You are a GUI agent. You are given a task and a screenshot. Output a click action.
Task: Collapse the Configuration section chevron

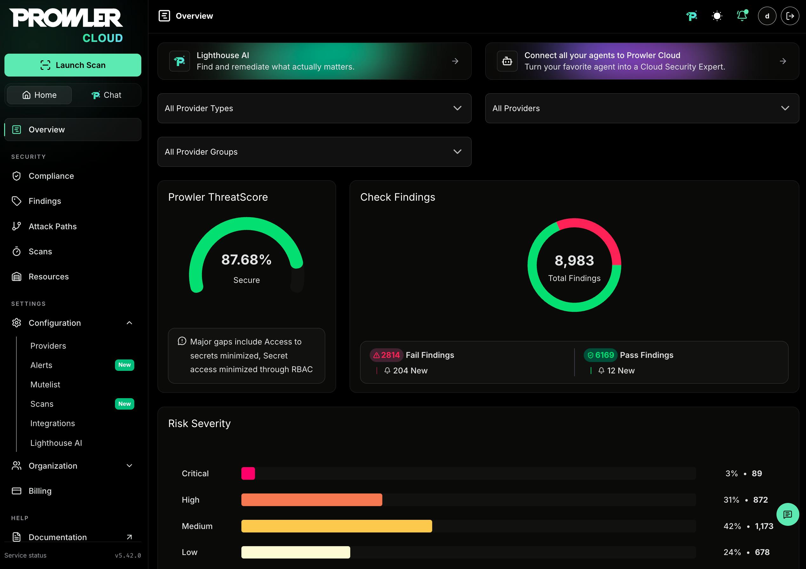pyautogui.click(x=129, y=323)
